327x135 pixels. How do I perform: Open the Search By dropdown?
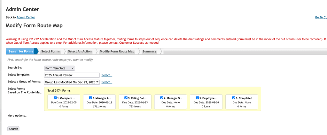[59, 68]
